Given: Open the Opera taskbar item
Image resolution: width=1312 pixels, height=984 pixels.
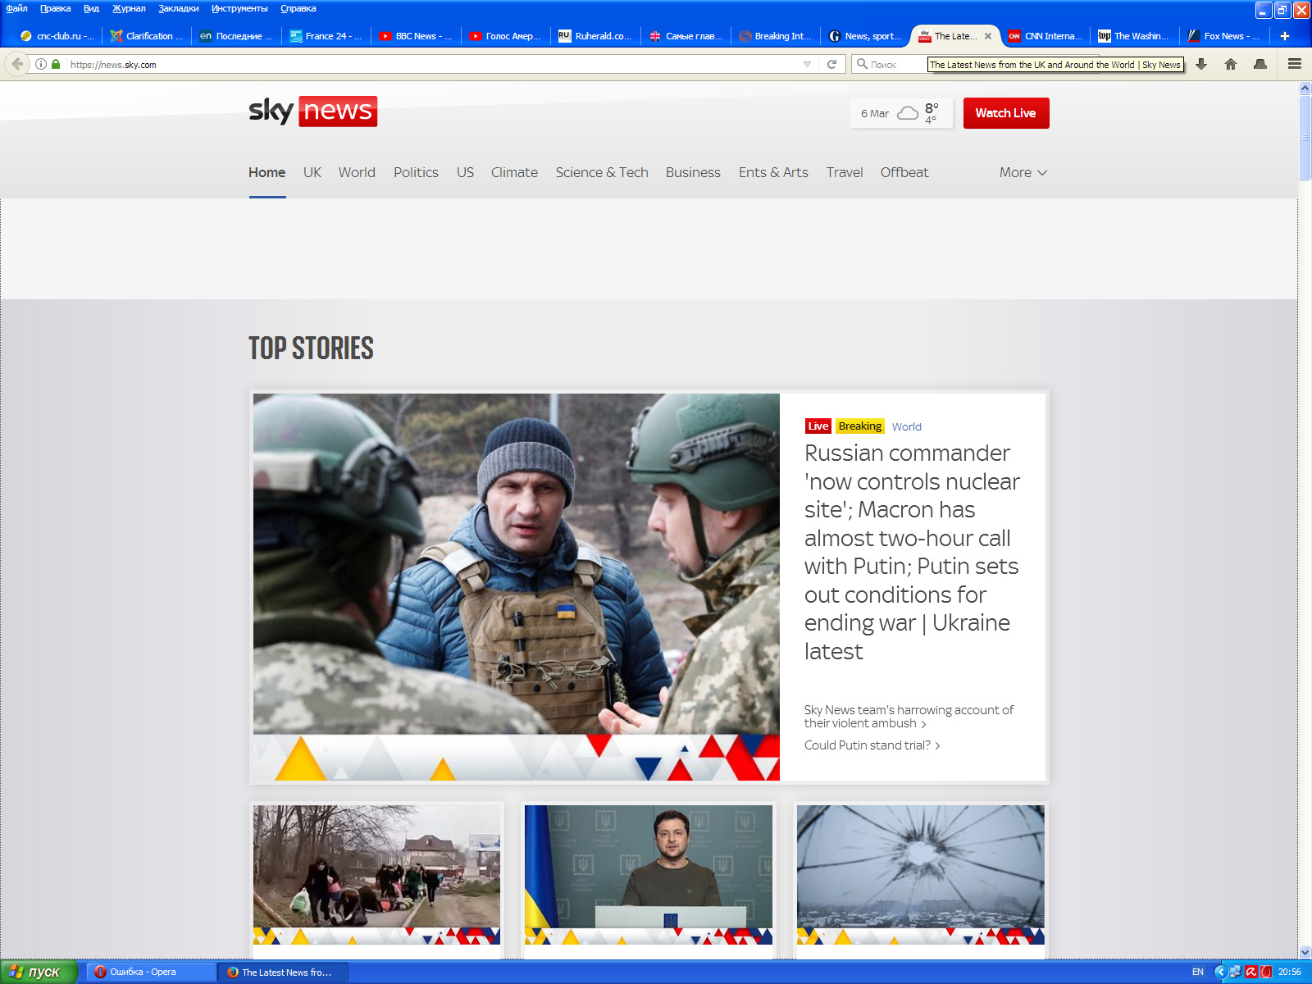Looking at the screenshot, I should [x=150, y=972].
